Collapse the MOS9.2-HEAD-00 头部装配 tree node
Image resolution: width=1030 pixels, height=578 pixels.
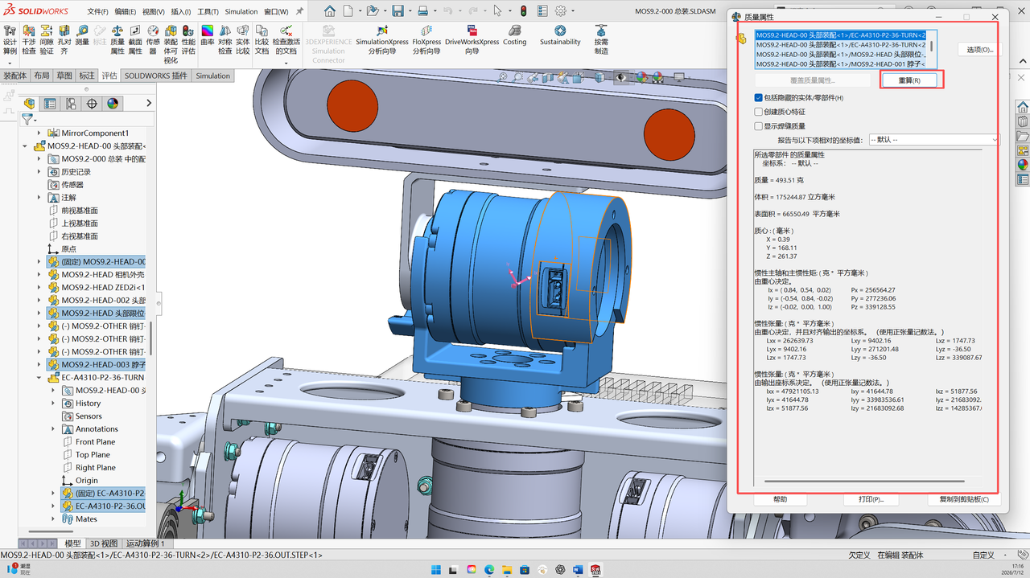[25, 146]
